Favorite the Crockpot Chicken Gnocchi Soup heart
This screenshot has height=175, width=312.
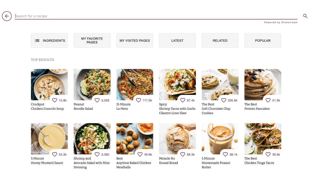click(55, 100)
